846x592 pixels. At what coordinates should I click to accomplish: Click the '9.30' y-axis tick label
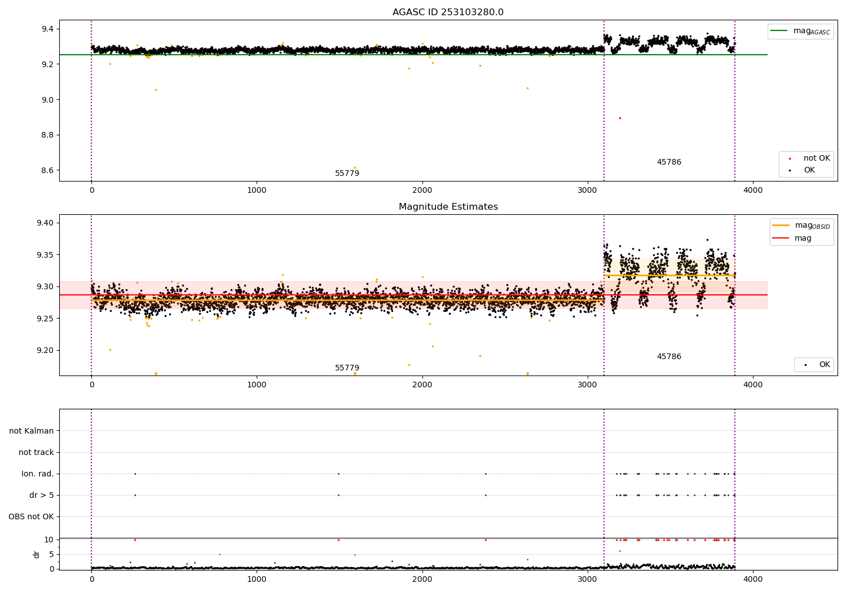[x=45, y=287]
